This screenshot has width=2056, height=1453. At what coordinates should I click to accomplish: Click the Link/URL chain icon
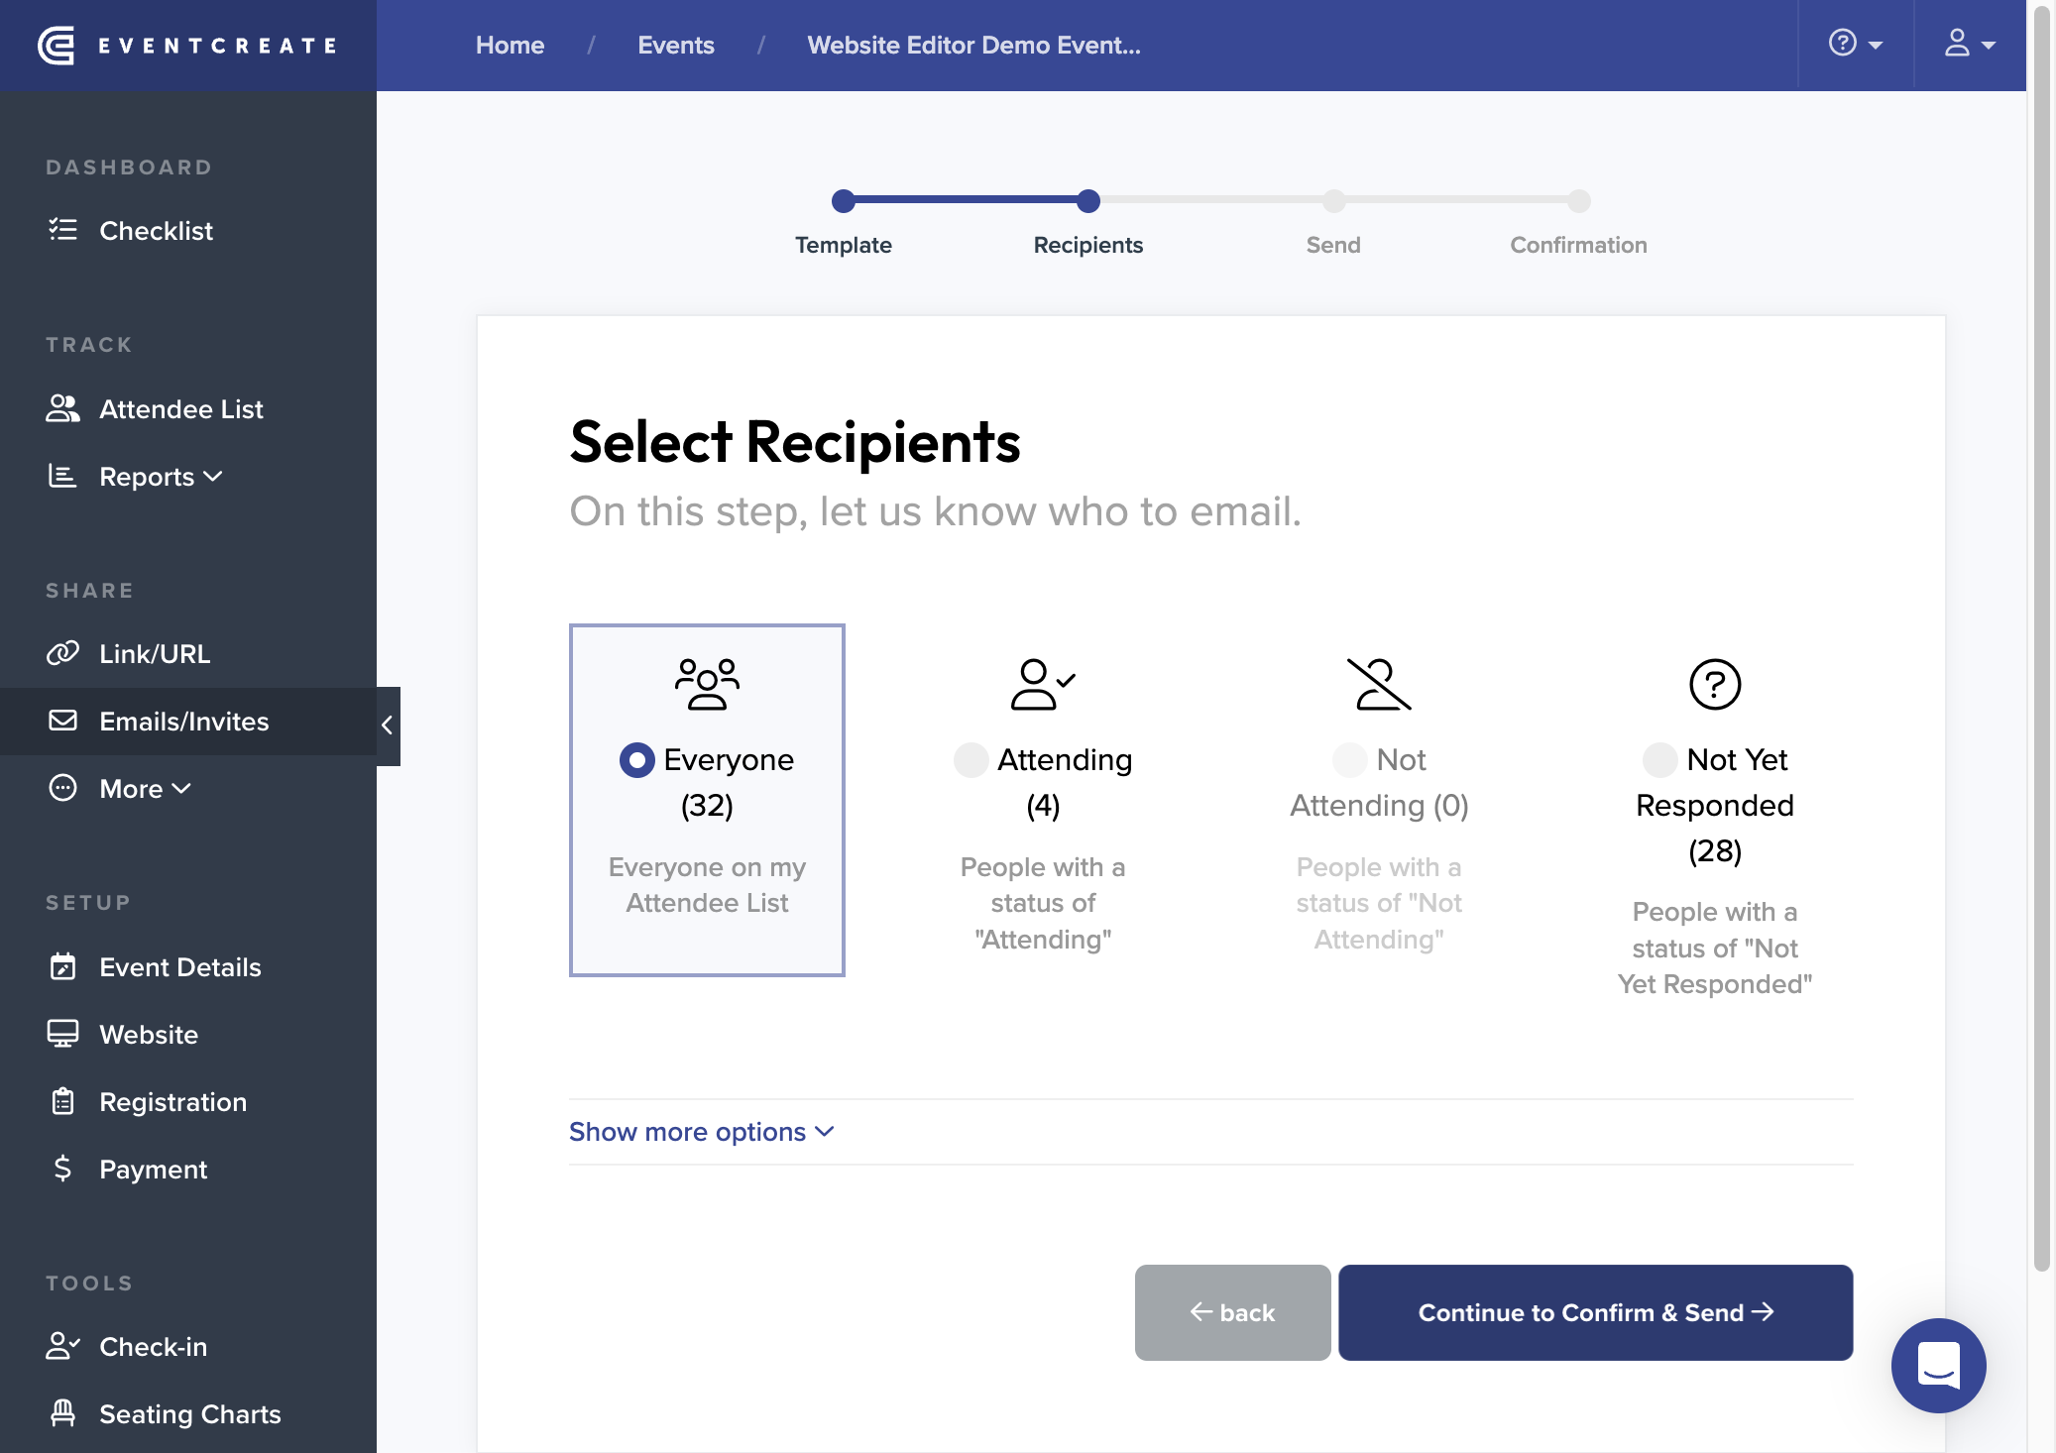point(63,653)
